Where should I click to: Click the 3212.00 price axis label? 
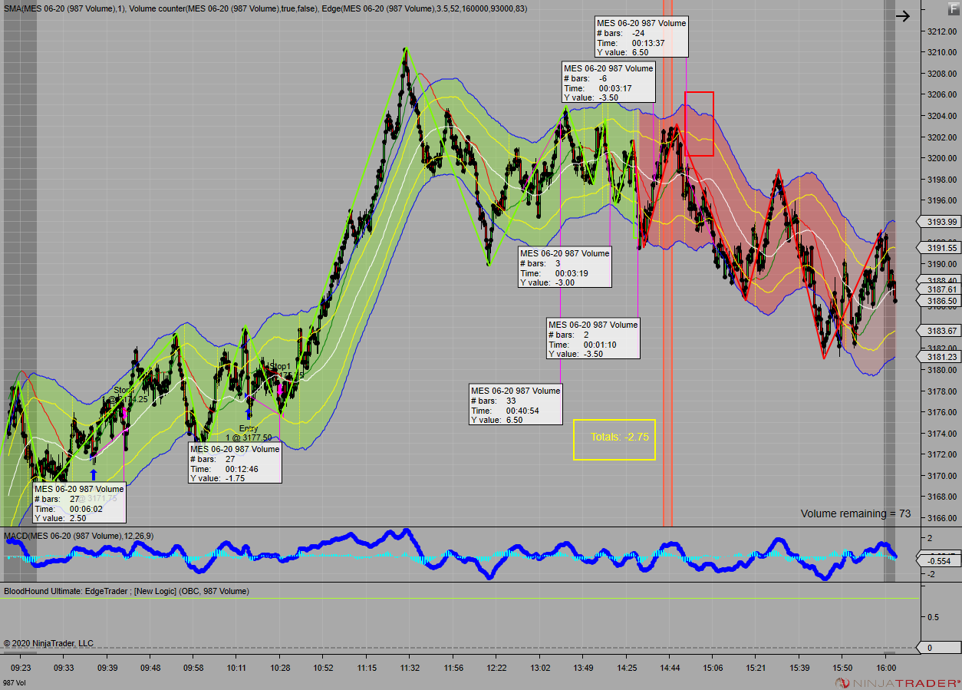(x=941, y=31)
